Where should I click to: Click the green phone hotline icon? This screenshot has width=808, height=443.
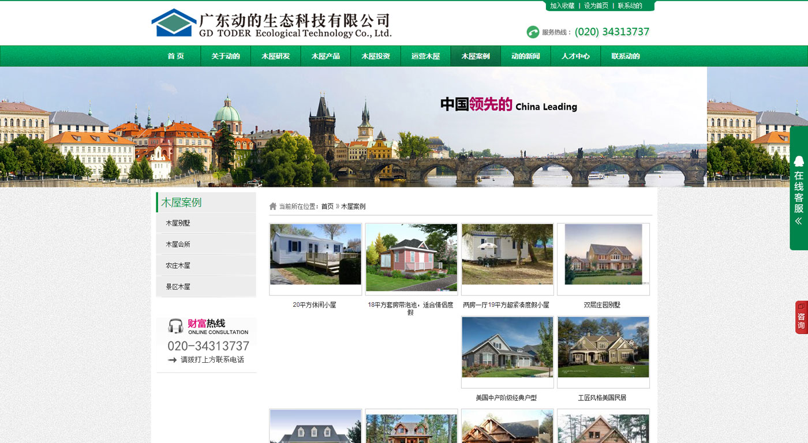pyautogui.click(x=533, y=32)
